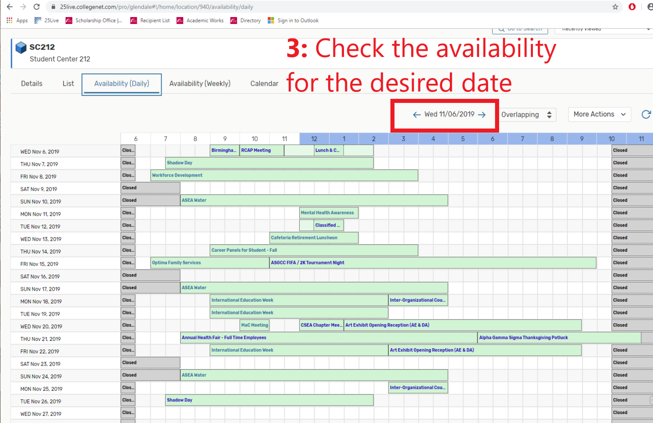Open ASGCC FIFA / 2K Tournament Night
This screenshot has width=653, height=423.
tap(433, 263)
